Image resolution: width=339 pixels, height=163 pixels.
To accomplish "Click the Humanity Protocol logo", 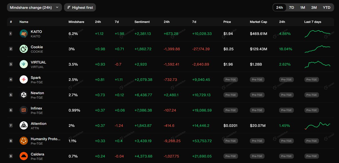I will coord(24,141).
